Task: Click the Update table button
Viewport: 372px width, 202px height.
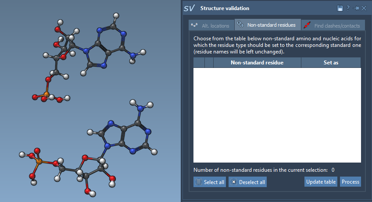Action: [321, 182]
